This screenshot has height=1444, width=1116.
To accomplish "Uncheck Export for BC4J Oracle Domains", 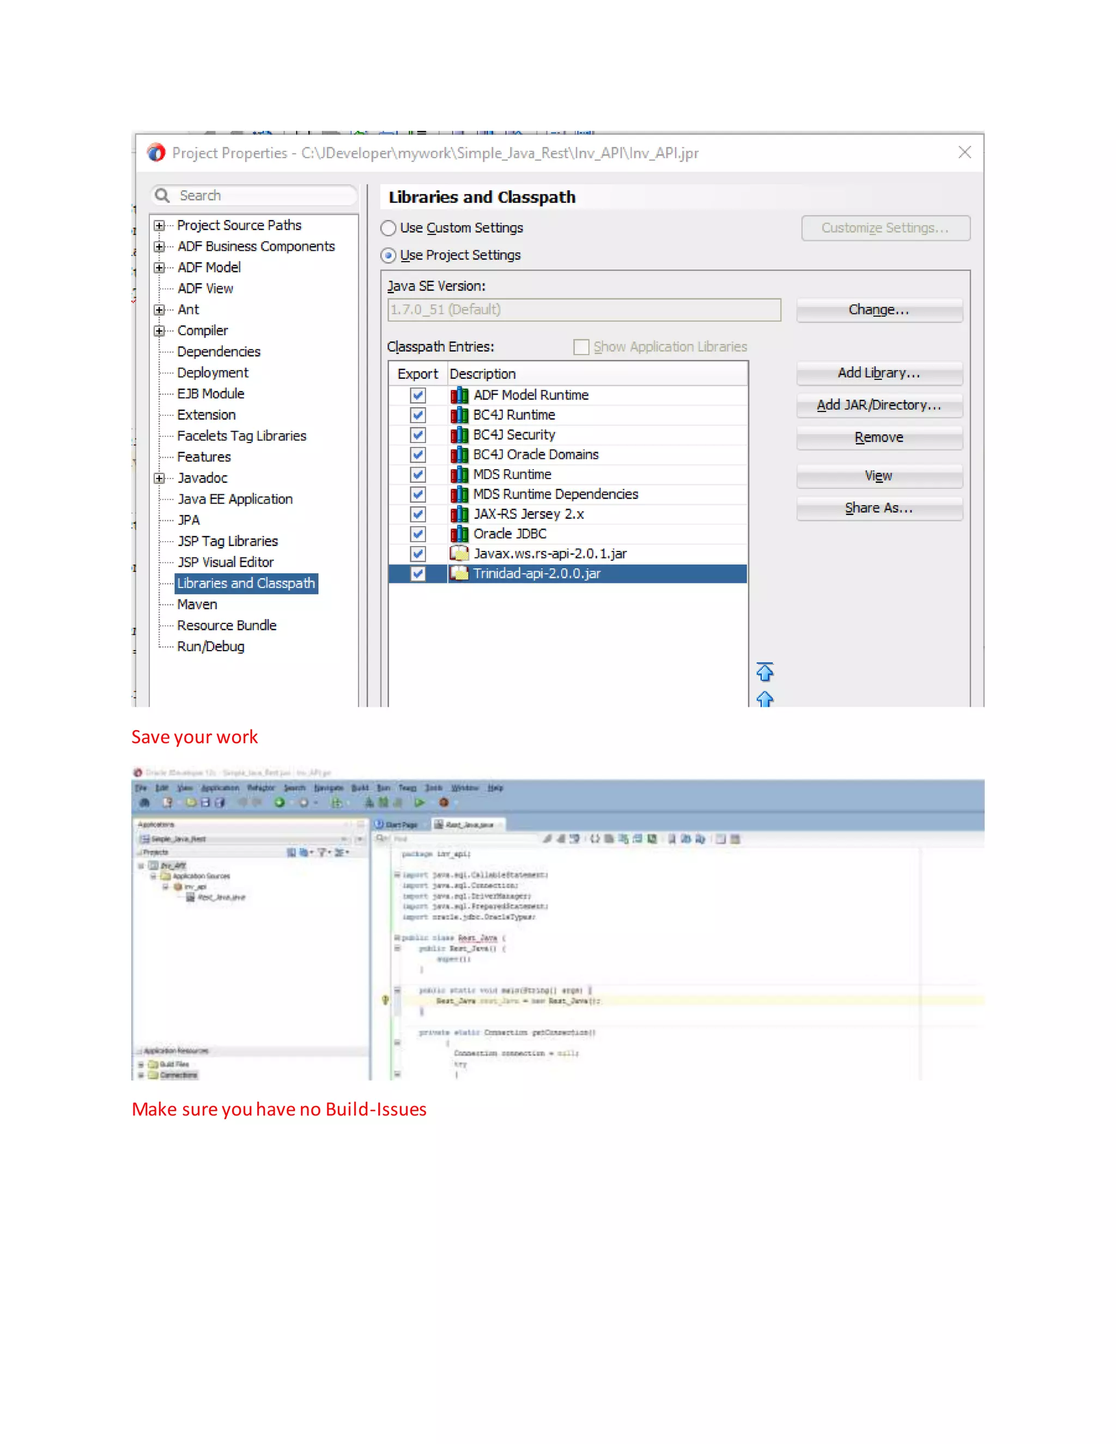I will (x=418, y=455).
